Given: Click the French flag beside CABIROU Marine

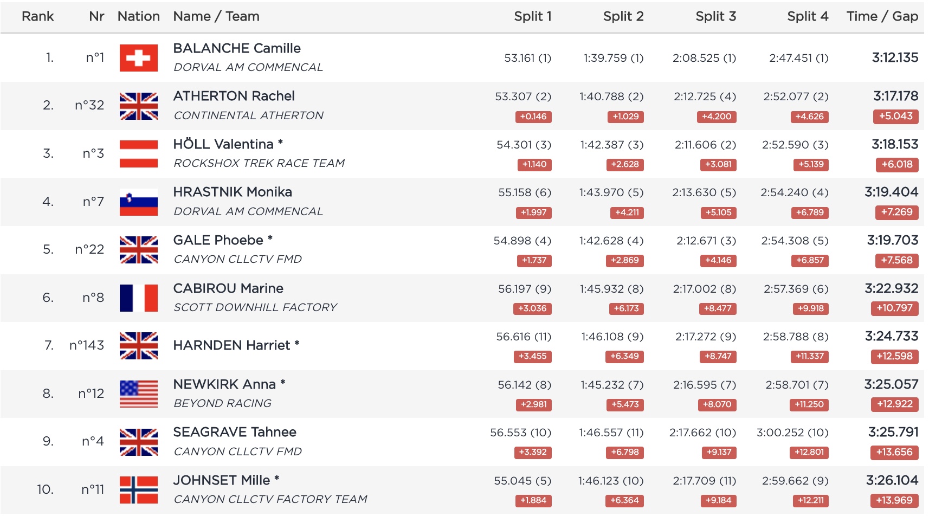Looking at the screenshot, I should pos(138,298).
